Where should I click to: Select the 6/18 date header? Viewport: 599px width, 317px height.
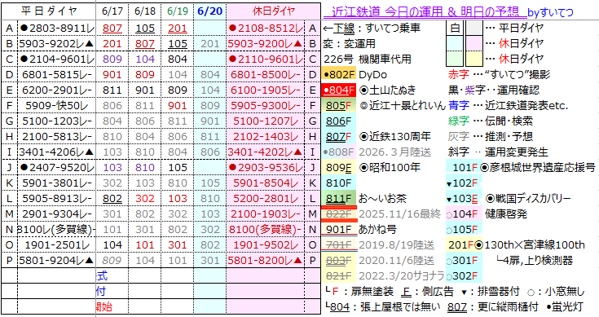tap(145, 11)
